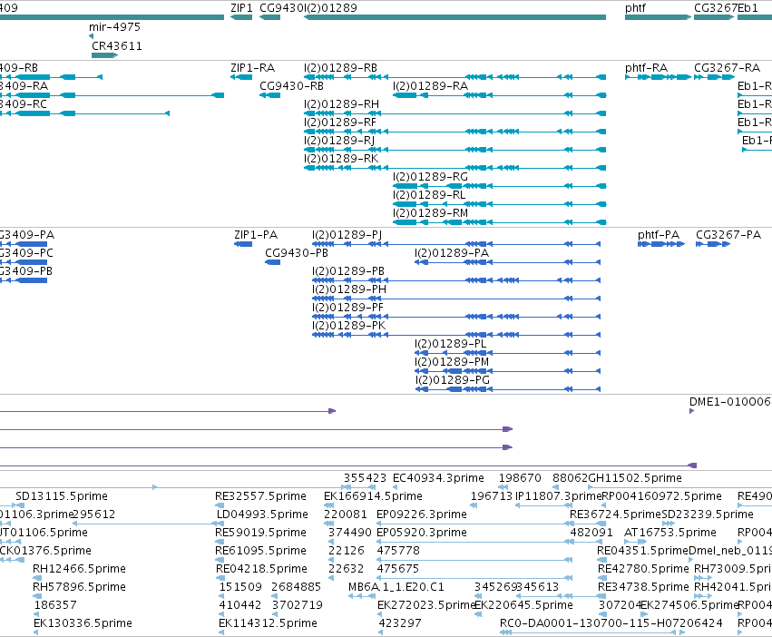Open EST RE04218.5prime label
Screen dimensions: 772x637
click(261, 570)
